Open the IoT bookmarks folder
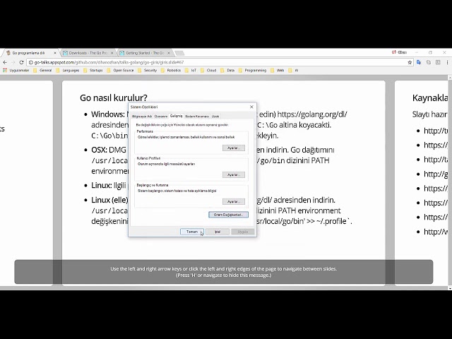Viewport: 452px width, 339px height. point(191,71)
